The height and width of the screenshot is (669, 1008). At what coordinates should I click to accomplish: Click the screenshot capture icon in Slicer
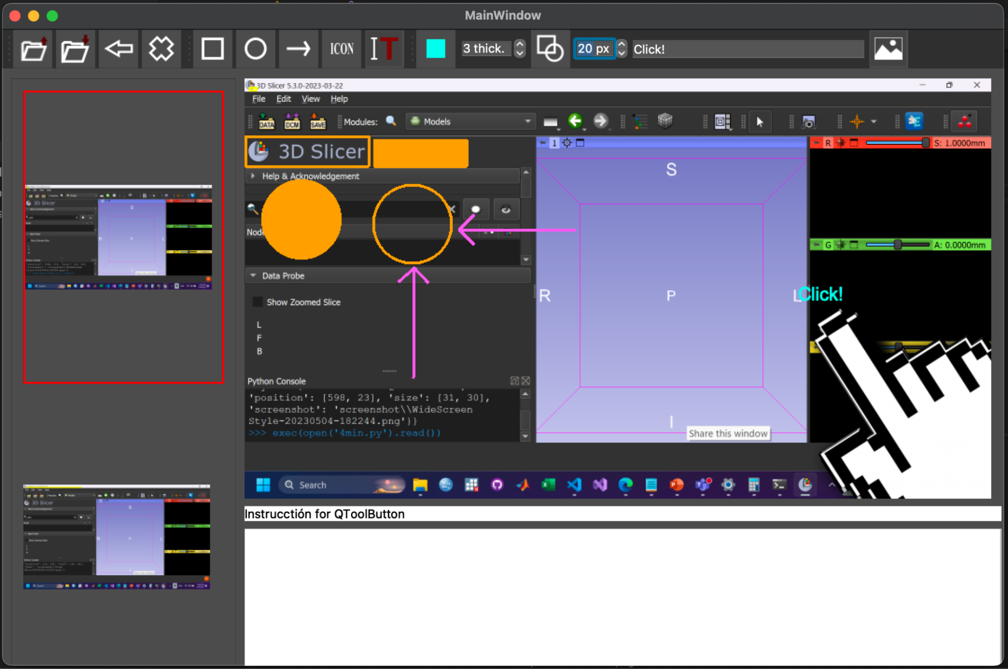[809, 121]
